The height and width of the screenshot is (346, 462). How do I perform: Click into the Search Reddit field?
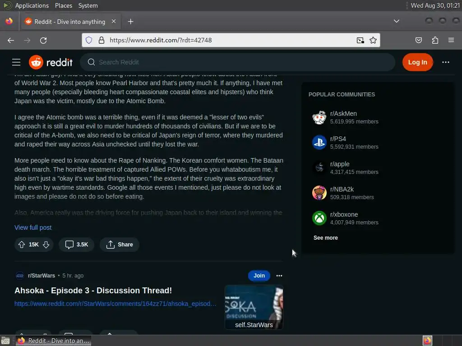[237, 62]
